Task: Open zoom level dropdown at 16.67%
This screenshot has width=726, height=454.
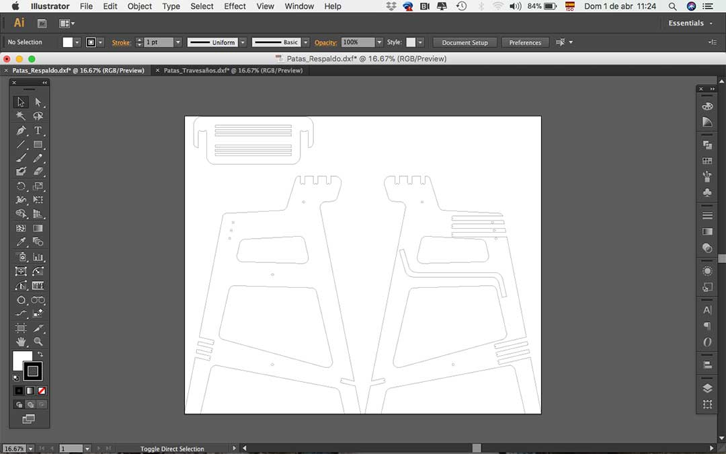Action: click(x=30, y=449)
